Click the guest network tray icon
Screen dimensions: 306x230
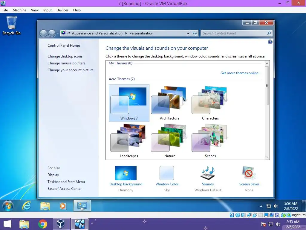click(269, 206)
